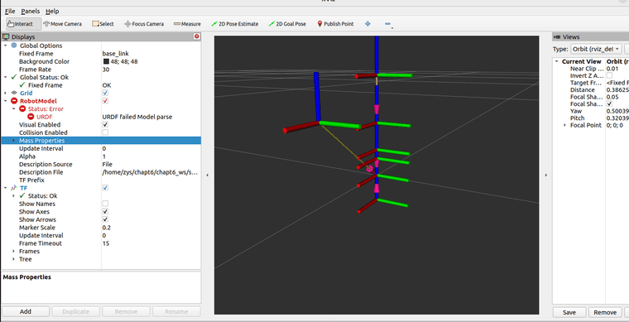Choose the Focus Camera tool
Image resolution: width=629 pixels, height=322 pixels.
(144, 24)
